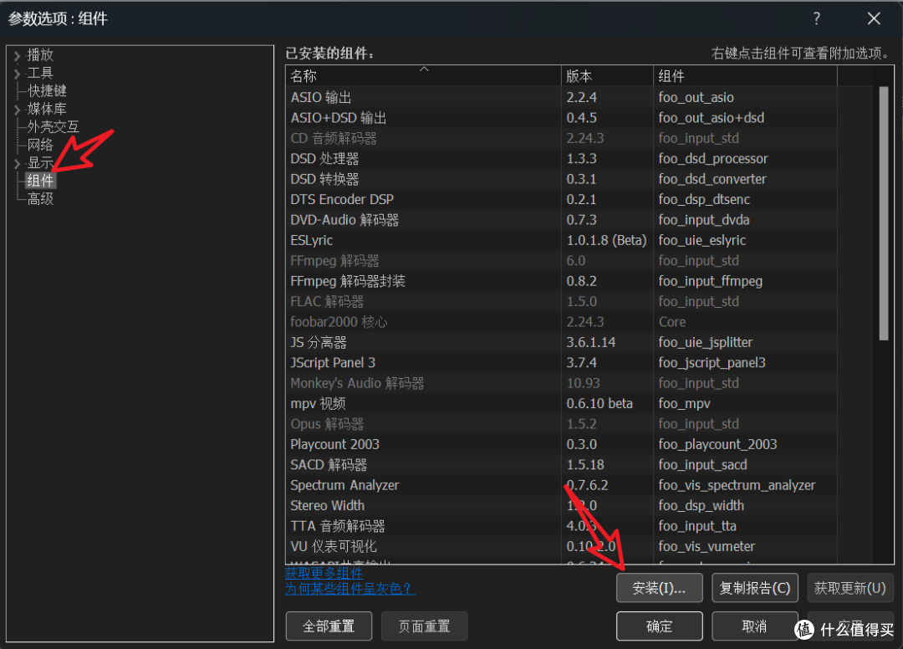The width and height of the screenshot is (903, 649).
Task: Select the TTA 音频解码器 row
Action: tap(561, 526)
